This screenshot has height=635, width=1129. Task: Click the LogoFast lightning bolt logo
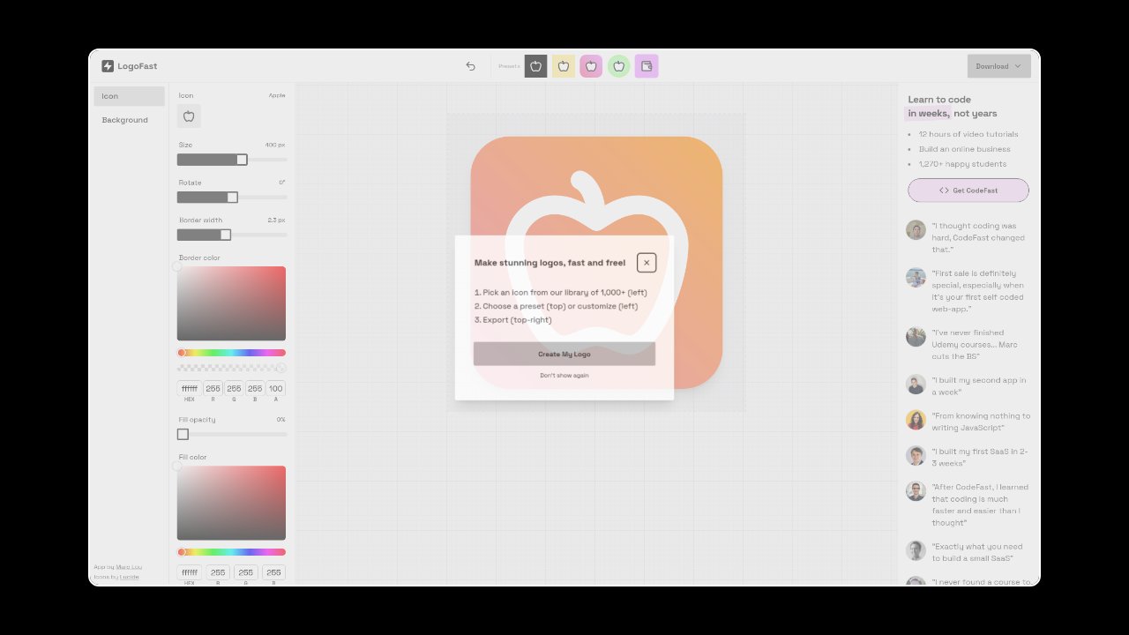[x=108, y=66]
